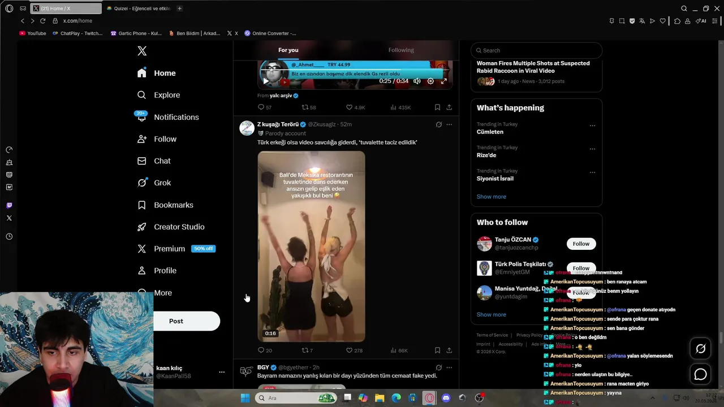The image size is (724, 407).
Task: Bookmark the Z kuşağı Terörü post
Action: pyautogui.click(x=437, y=350)
